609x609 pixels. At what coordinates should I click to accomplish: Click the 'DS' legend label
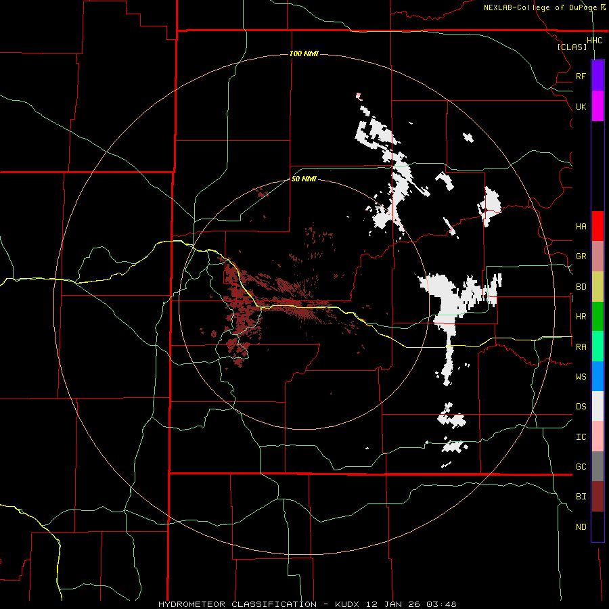click(581, 406)
